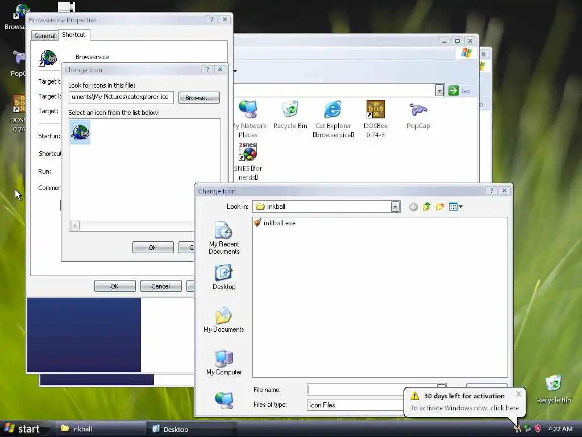Image resolution: width=582 pixels, height=437 pixels.
Task: Edit the icon file path field
Action: pyautogui.click(x=121, y=97)
